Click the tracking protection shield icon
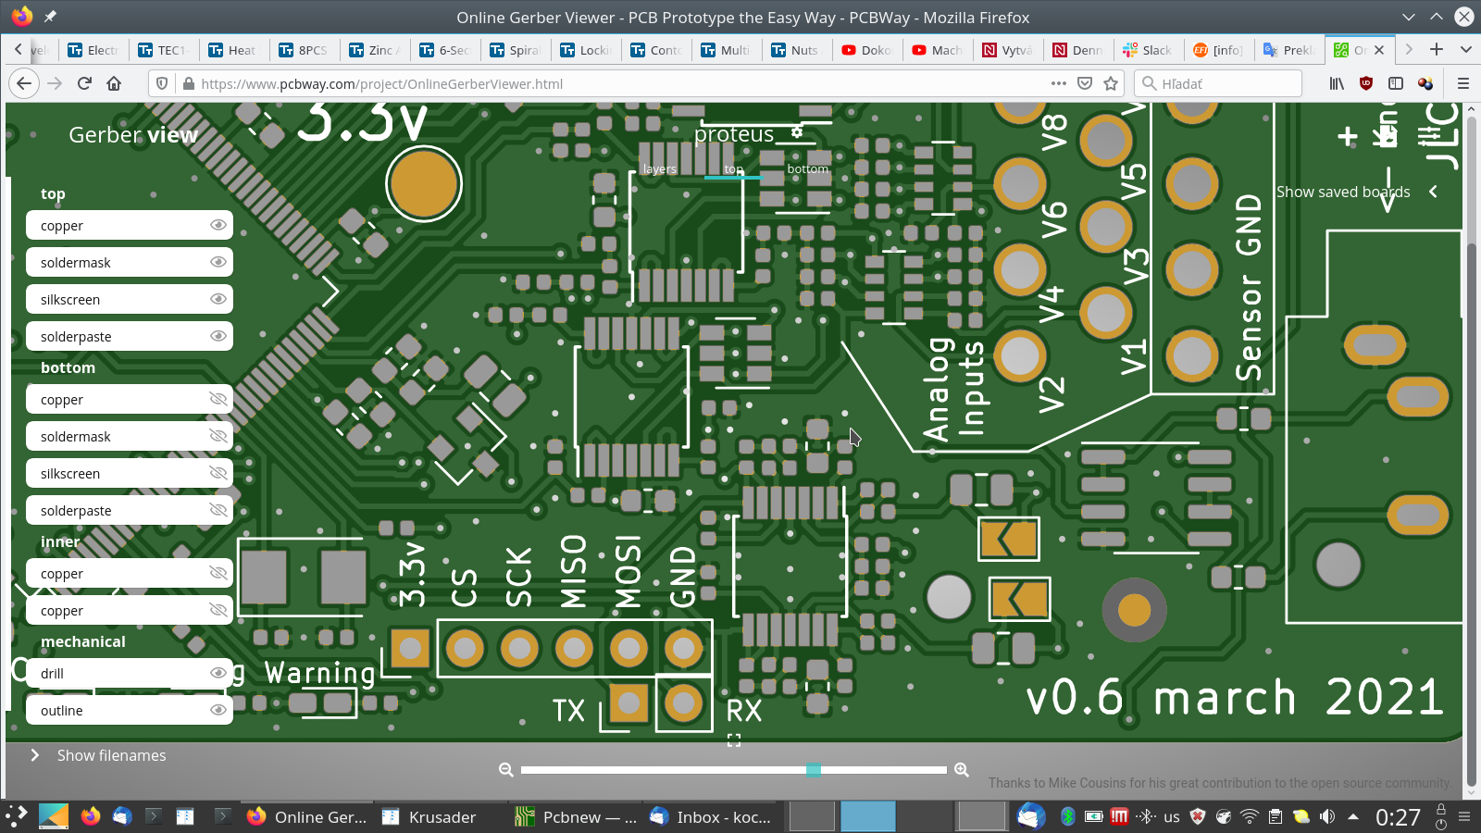1481x833 pixels. tap(162, 83)
